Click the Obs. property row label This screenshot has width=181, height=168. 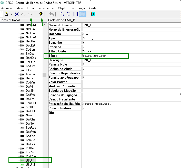click(x=52, y=113)
